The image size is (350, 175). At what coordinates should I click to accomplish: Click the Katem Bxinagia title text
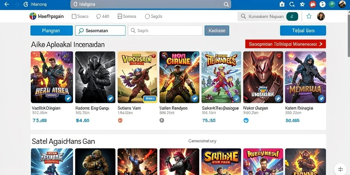[x=299, y=108]
